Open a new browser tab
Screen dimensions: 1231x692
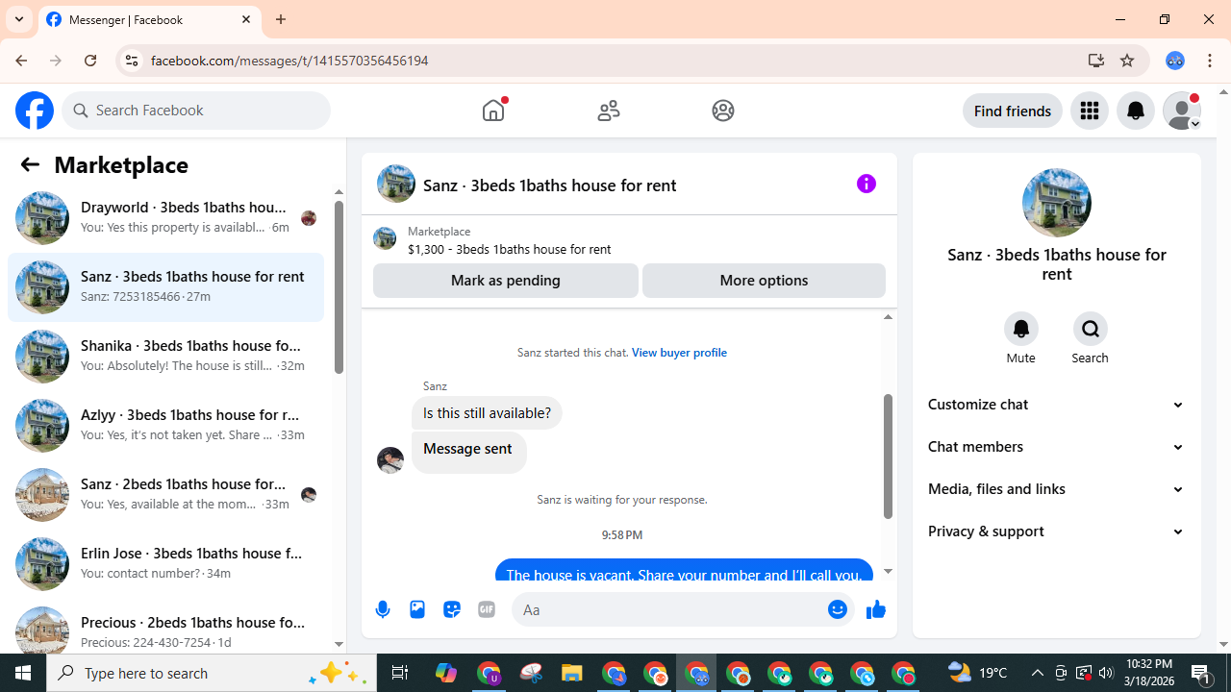click(281, 19)
